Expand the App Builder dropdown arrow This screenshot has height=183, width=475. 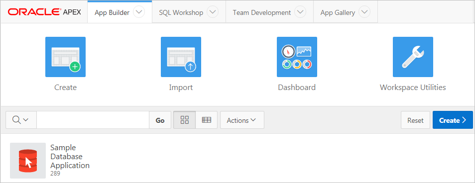pyautogui.click(x=139, y=12)
